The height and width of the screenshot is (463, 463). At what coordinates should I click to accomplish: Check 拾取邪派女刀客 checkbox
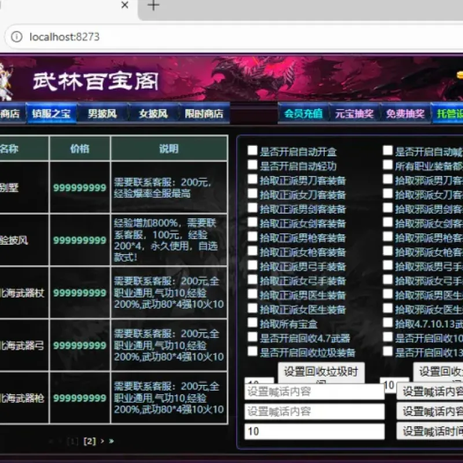(x=388, y=193)
